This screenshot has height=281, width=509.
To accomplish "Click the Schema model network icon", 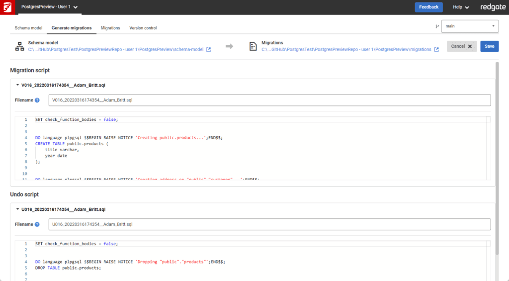I will click(19, 46).
